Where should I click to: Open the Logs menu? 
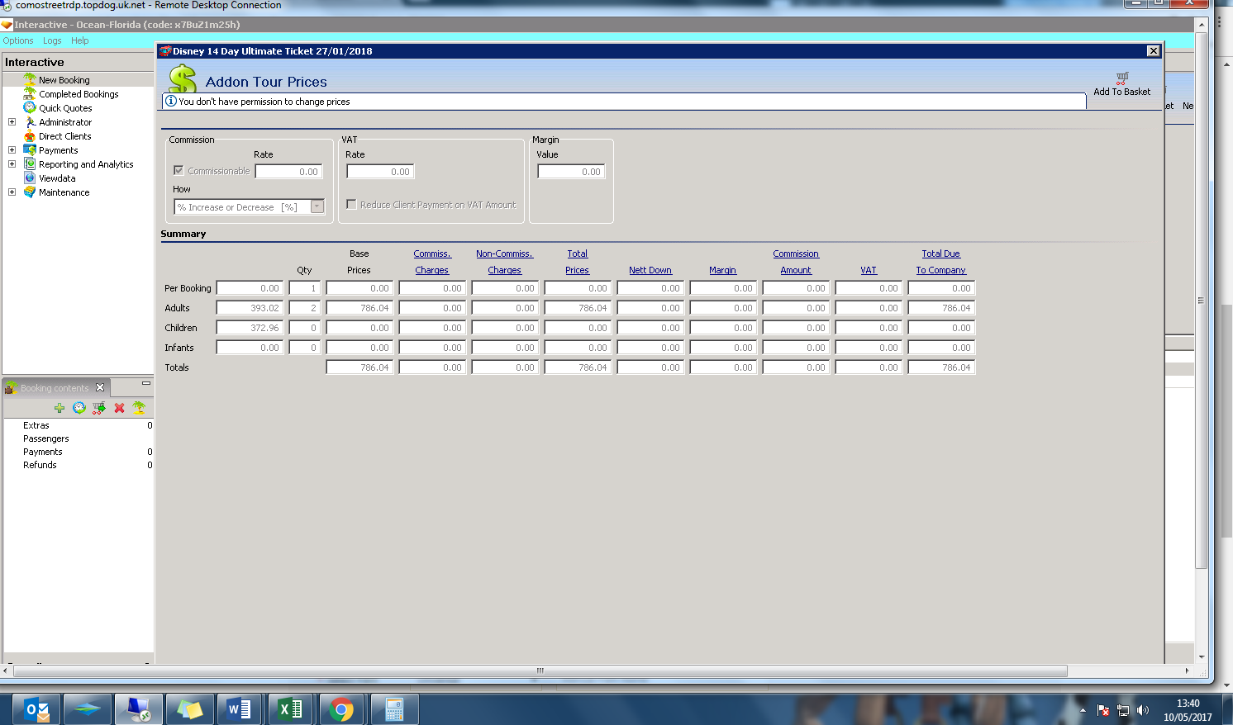[x=52, y=40]
